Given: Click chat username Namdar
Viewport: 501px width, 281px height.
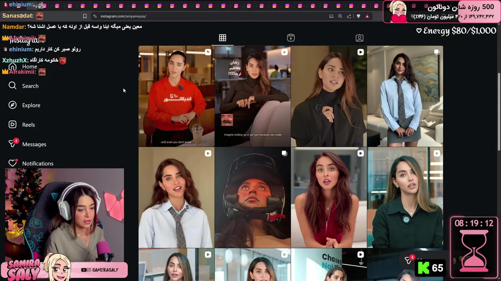Looking at the screenshot, I should [14, 27].
